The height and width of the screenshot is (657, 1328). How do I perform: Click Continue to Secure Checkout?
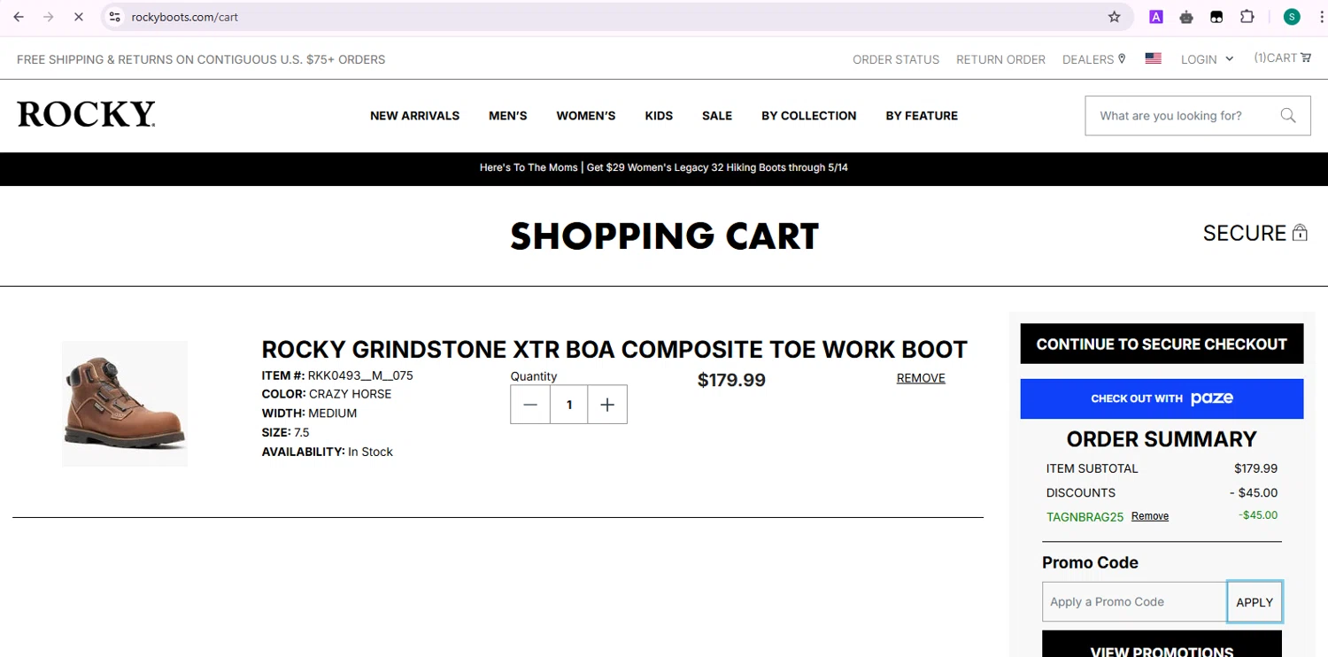coord(1161,344)
